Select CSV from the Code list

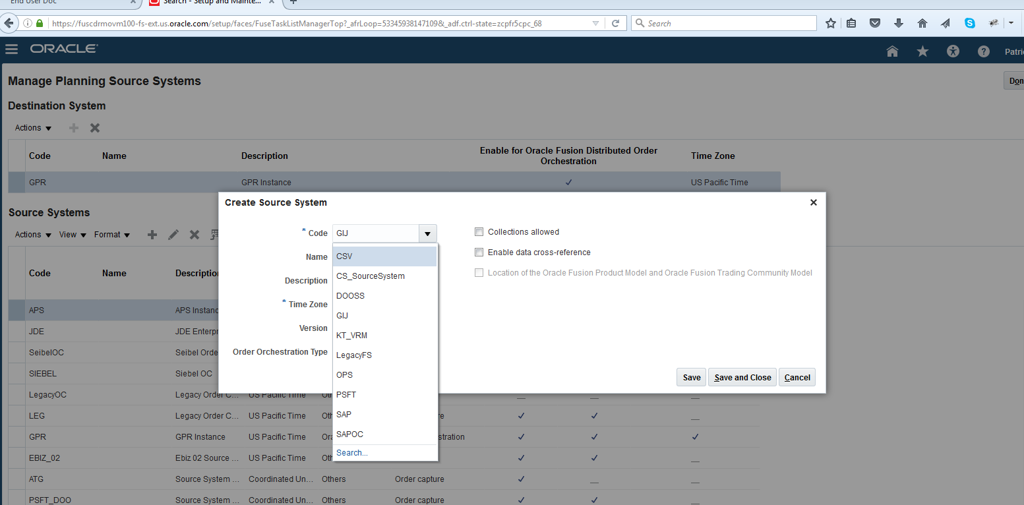tap(385, 256)
